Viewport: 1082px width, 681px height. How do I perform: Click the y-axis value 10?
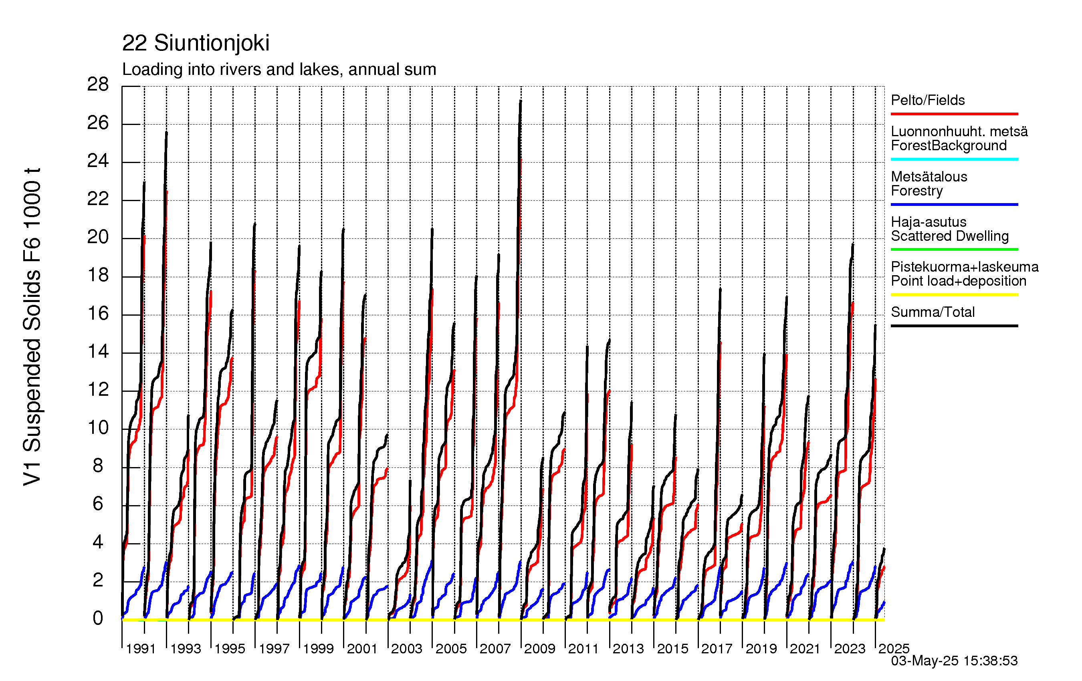click(98, 428)
